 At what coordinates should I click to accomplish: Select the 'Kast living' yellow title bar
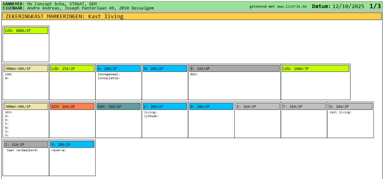pyautogui.click(x=191, y=17)
